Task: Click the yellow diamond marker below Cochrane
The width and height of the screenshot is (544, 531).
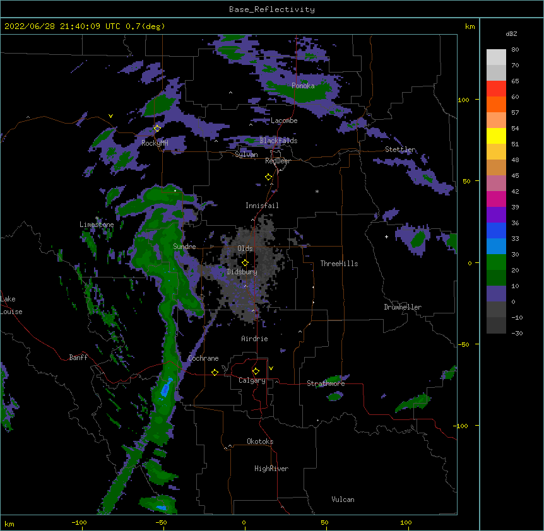Action: coord(215,372)
